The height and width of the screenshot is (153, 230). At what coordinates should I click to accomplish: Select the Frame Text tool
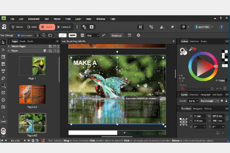coord(3,57)
